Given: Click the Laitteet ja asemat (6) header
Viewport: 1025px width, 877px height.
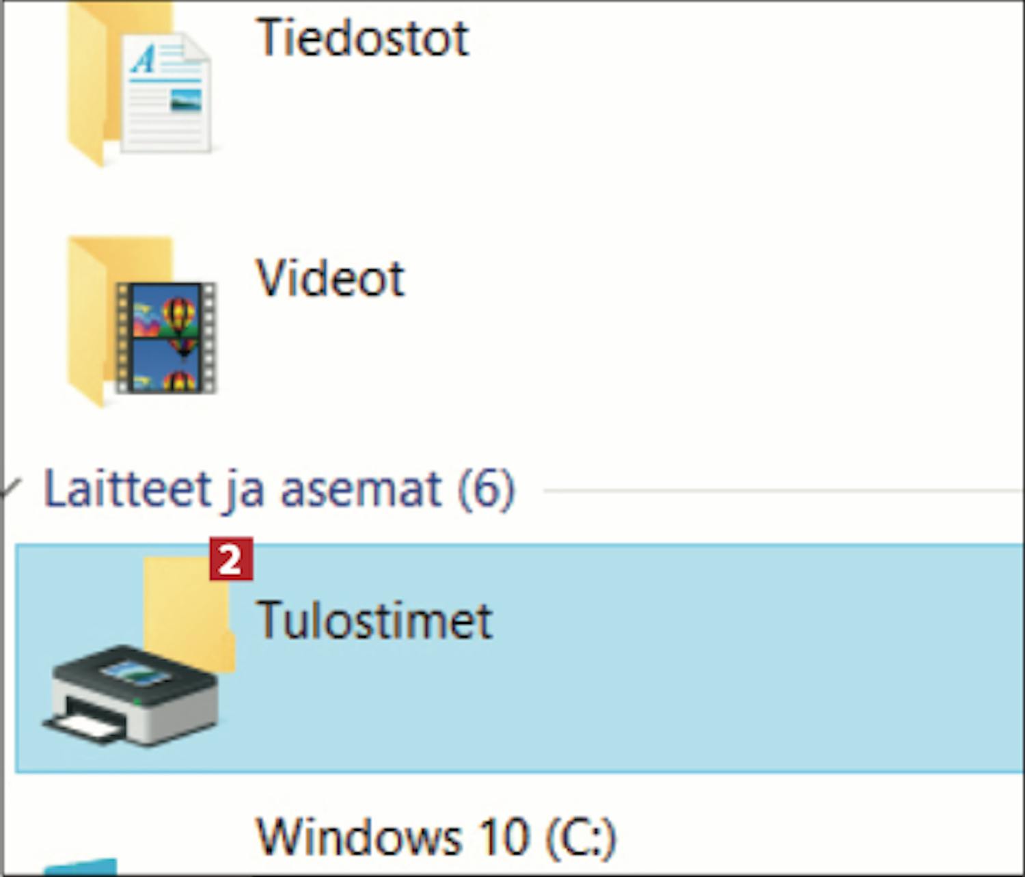Looking at the screenshot, I should (279, 489).
